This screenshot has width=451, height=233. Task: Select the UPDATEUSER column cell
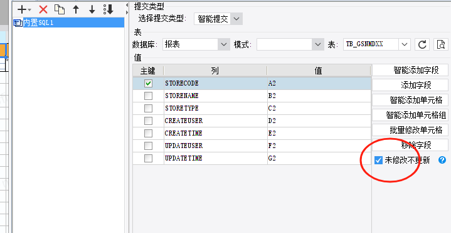pos(215,146)
